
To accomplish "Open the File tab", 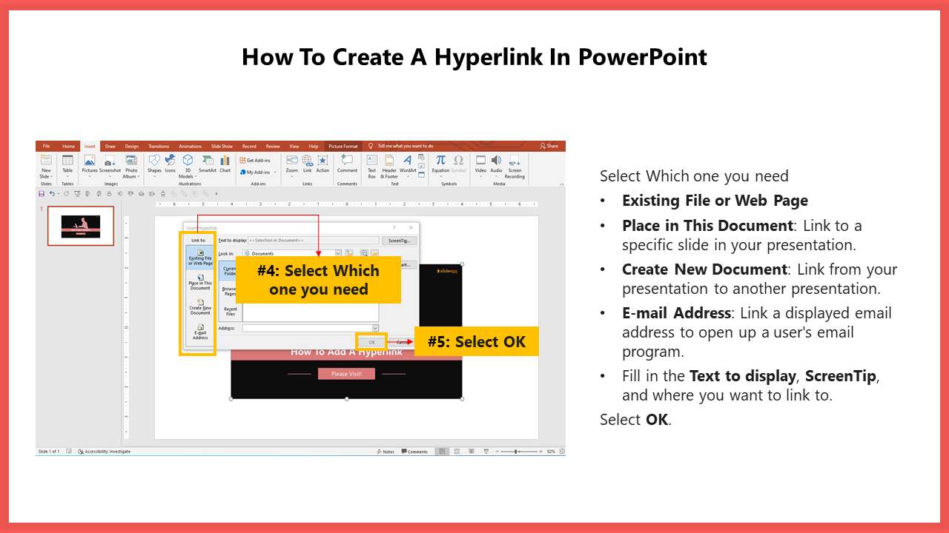I will coord(46,146).
